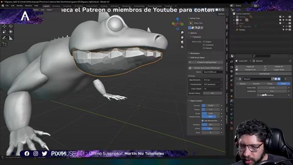Disable render for Retopo camera icon

tap(290, 29)
